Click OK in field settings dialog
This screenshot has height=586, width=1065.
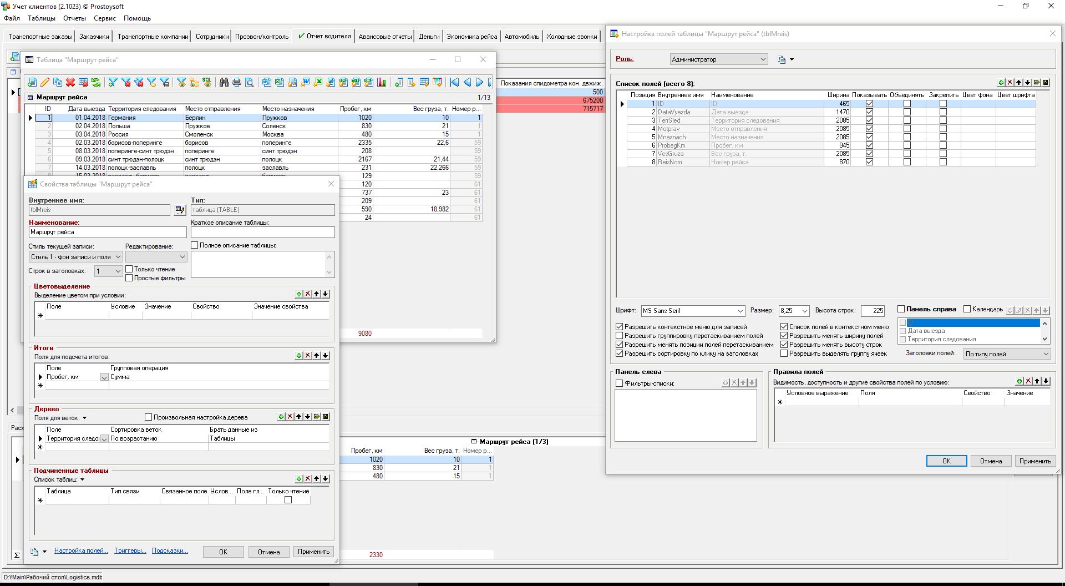pos(946,461)
